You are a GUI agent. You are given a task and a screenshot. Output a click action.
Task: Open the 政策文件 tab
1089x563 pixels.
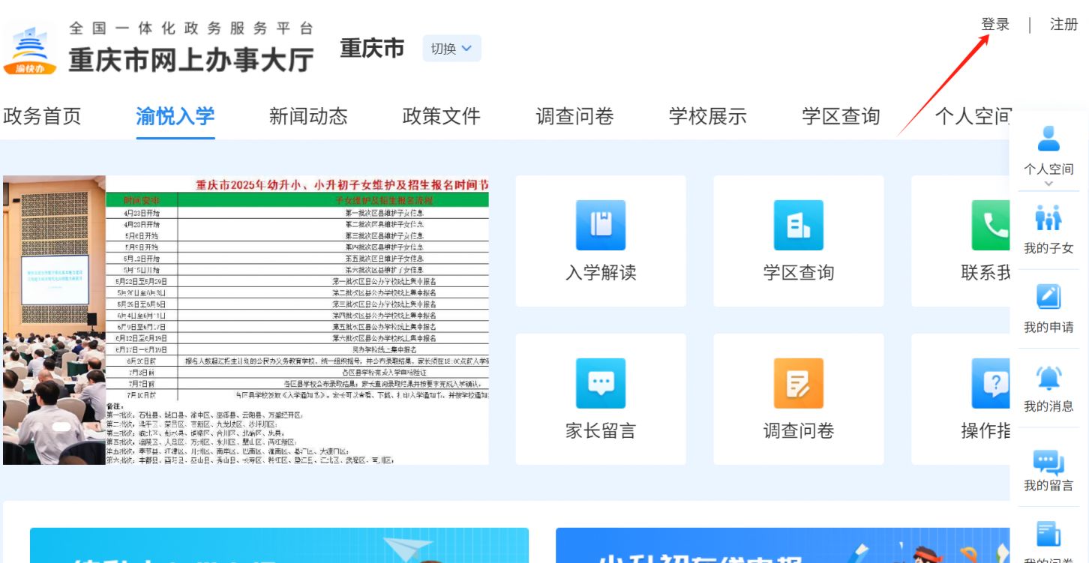[x=441, y=116]
